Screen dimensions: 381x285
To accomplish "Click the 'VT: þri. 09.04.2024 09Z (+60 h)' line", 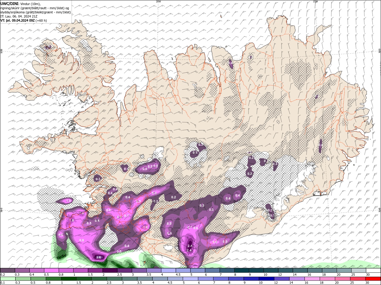I will 24,20.
